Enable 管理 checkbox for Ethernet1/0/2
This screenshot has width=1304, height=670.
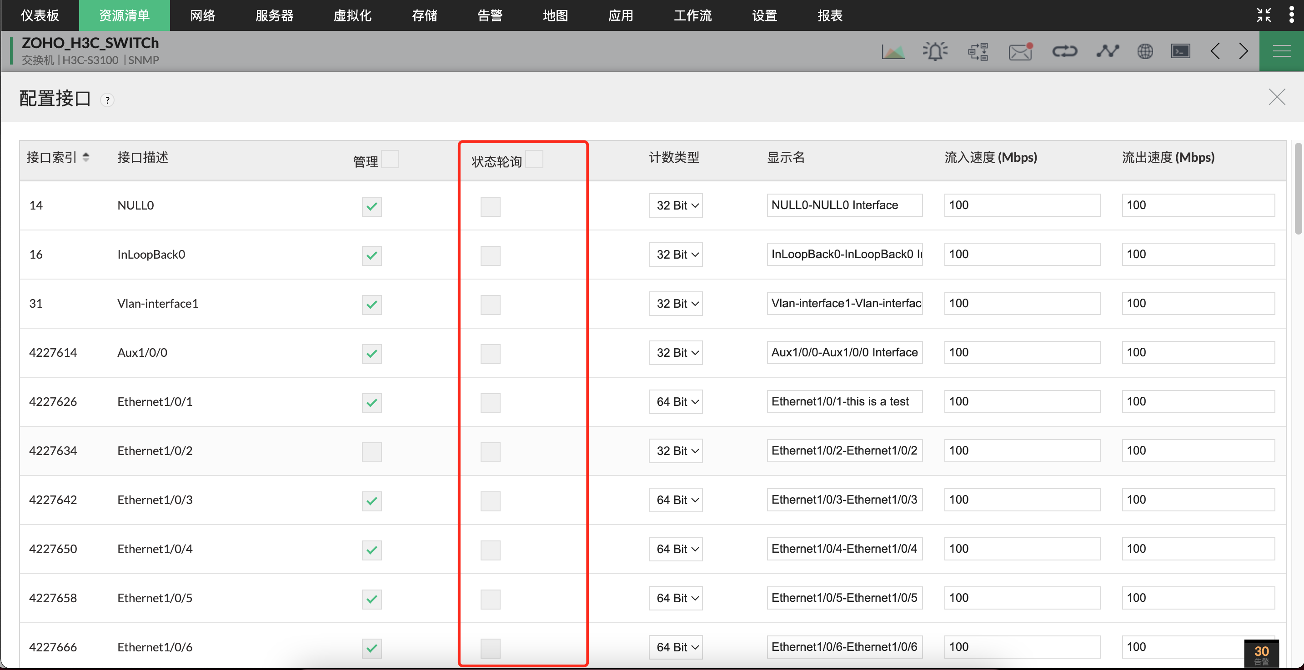[371, 452]
